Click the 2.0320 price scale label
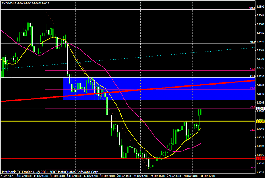The width and height of the screenshot is (265, 178). 260,59
